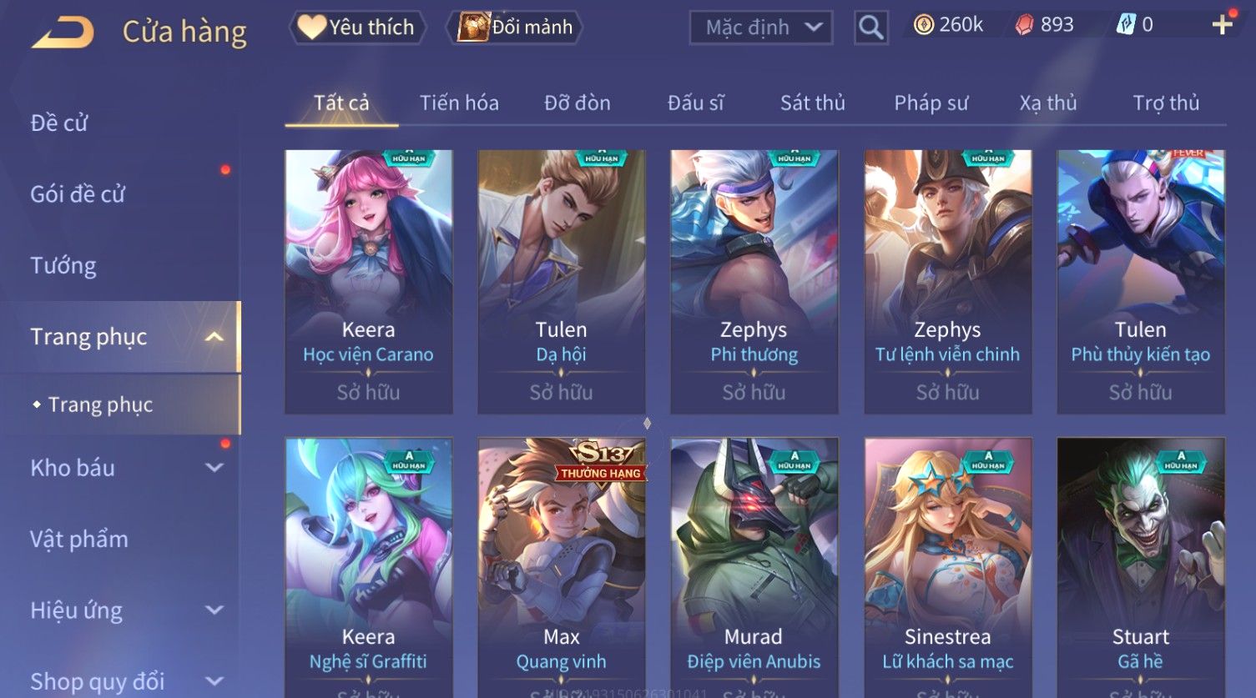This screenshot has width=1256, height=698.
Task: Open the Mặc định sort dropdown
Action: pos(761,28)
